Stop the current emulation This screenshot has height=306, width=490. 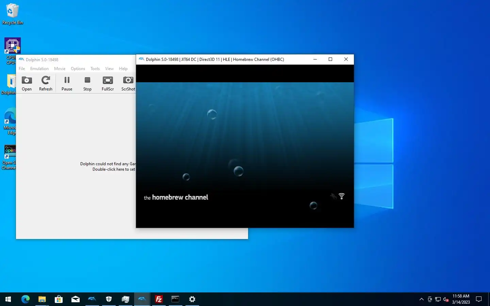click(x=87, y=84)
